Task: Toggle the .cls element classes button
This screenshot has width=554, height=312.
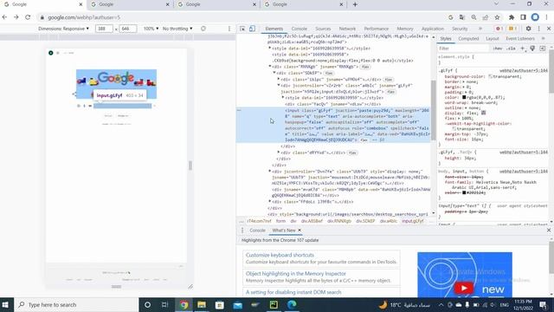Action: coord(512,49)
